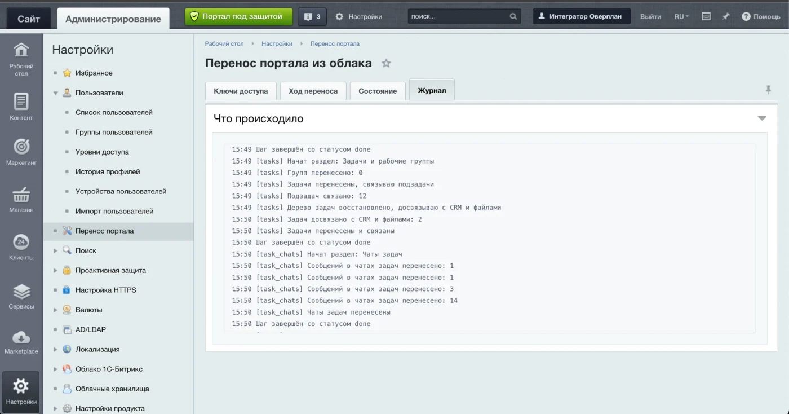Open Импорт пользователей

click(x=114, y=211)
